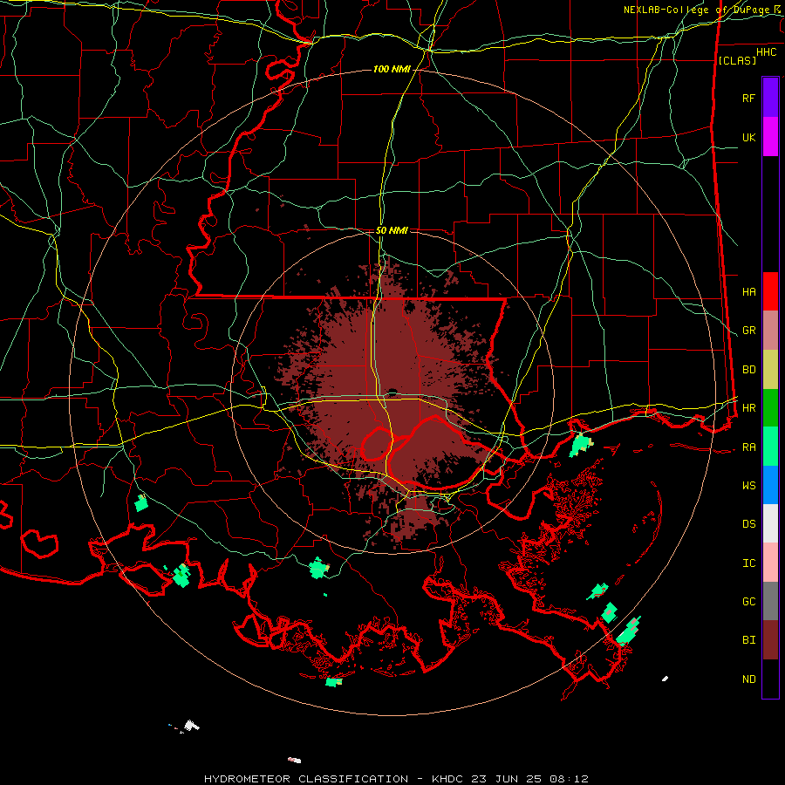Select the red HA legend swatch
Image resolution: width=785 pixels, height=785 pixels.
coord(770,291)
